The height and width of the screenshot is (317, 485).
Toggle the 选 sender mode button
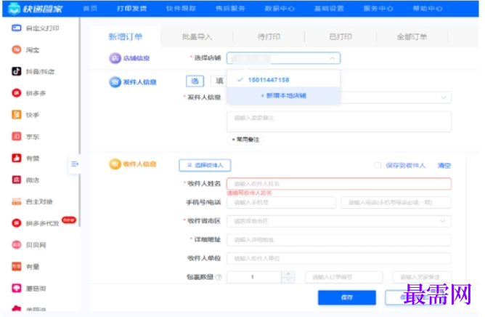195,81
